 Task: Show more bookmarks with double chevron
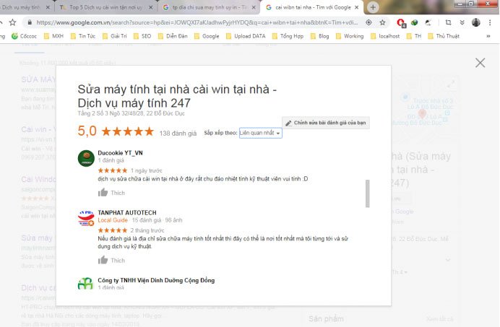coord(488,36)
